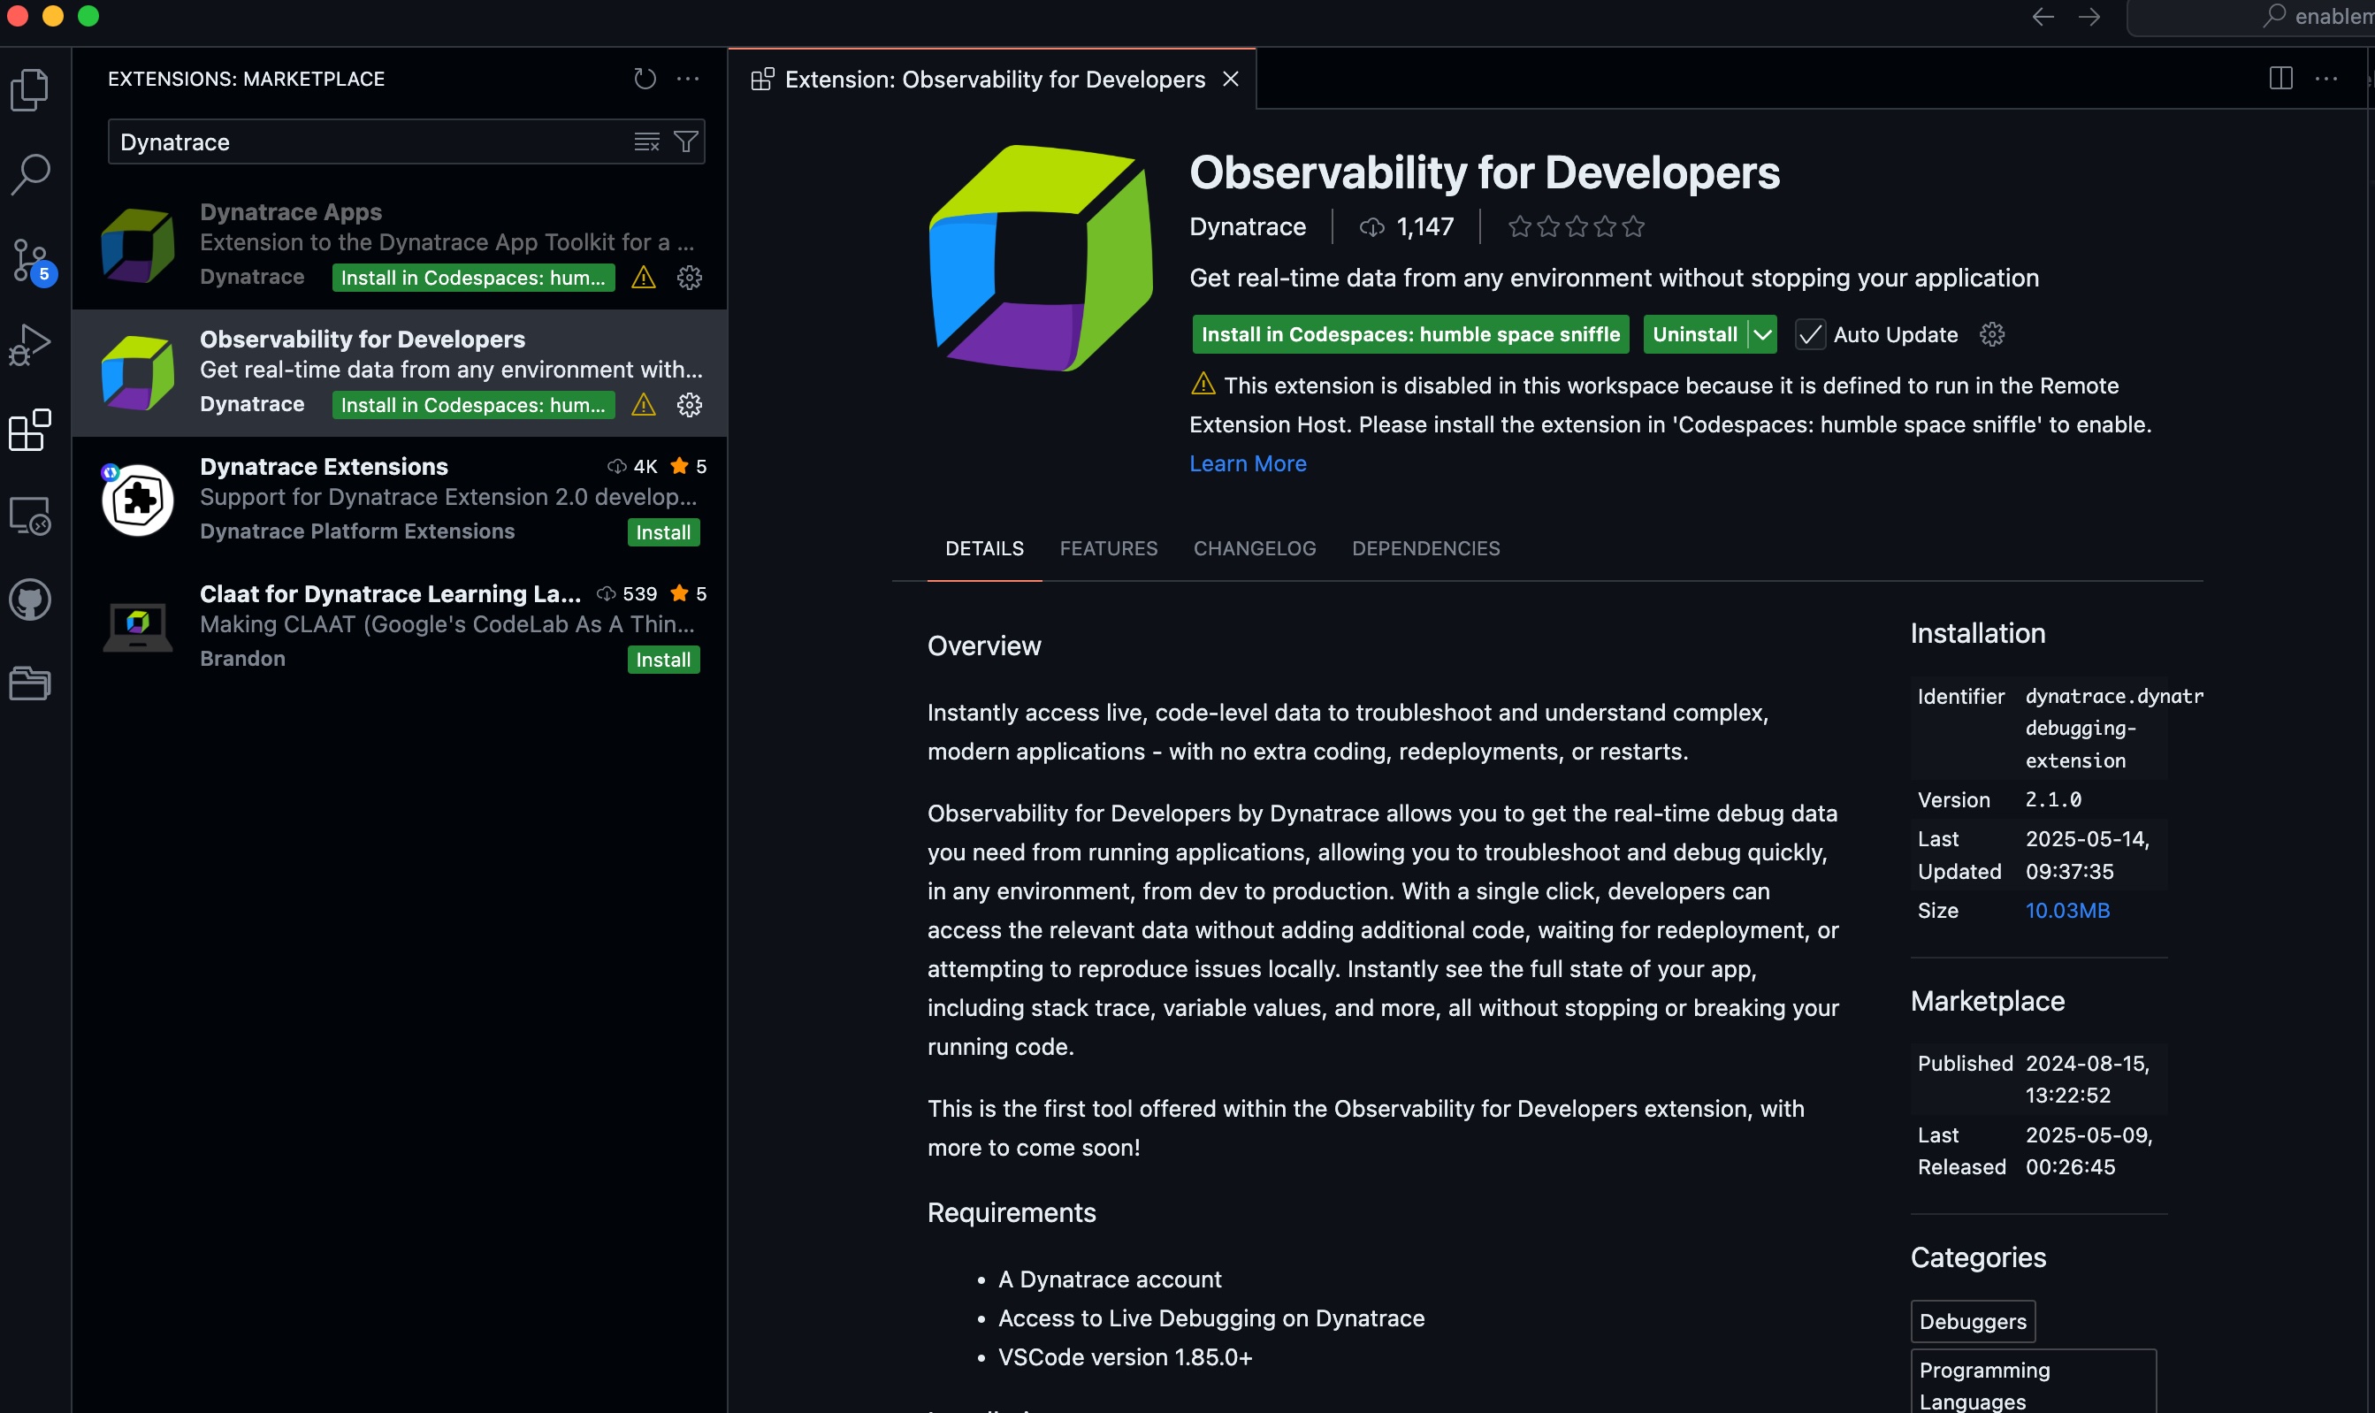This screenshot has height=1413, width=2375.
Task: Open the Explorer view in activity bar
Action: tap(29, 89)
